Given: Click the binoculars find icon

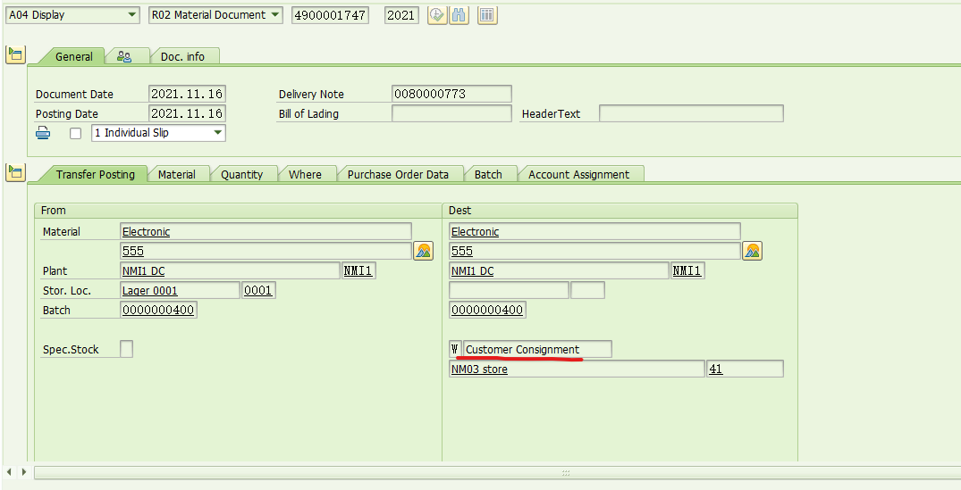Looking at the screenshot, I should [459, 14].
